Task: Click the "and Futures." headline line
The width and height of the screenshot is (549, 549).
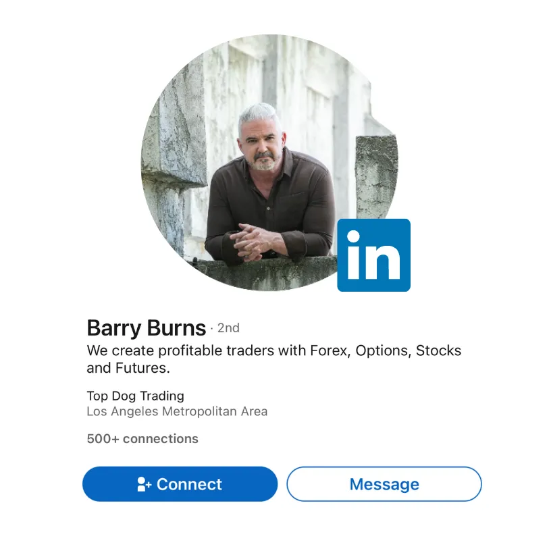Action: point(128,368)
